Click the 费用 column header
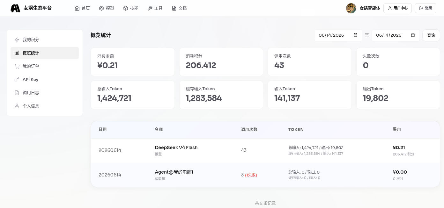This screenshot has height=208, width=444. point(397,130)
